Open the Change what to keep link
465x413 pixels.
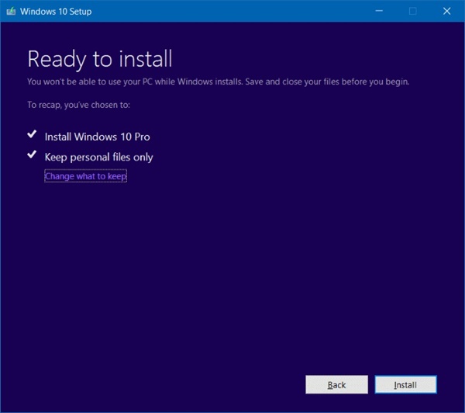pos(85,176)
